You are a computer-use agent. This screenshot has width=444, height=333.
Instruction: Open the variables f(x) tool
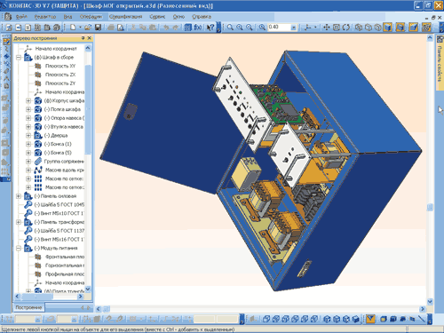tap(198, 28)
